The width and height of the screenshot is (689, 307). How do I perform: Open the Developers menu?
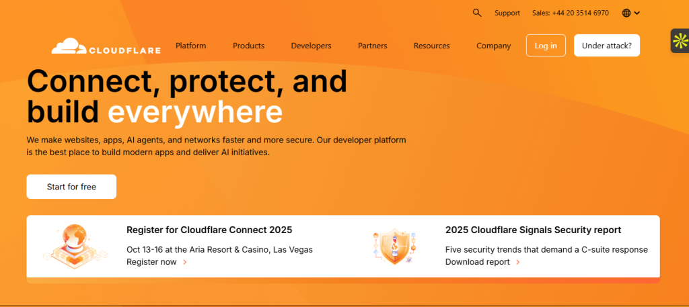point(311,46)
